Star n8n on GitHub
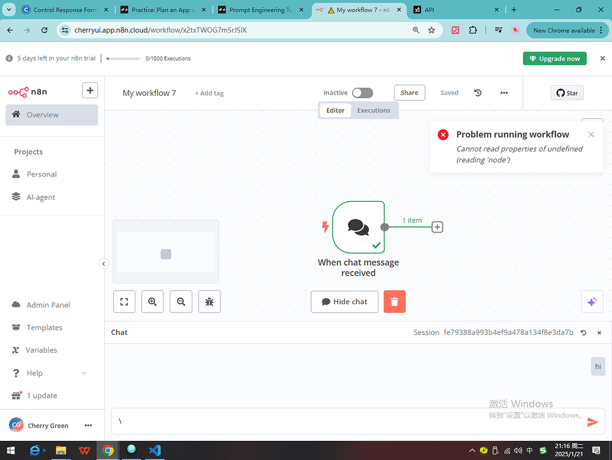This screenshot has height=460, width=612. coord(566,93)
